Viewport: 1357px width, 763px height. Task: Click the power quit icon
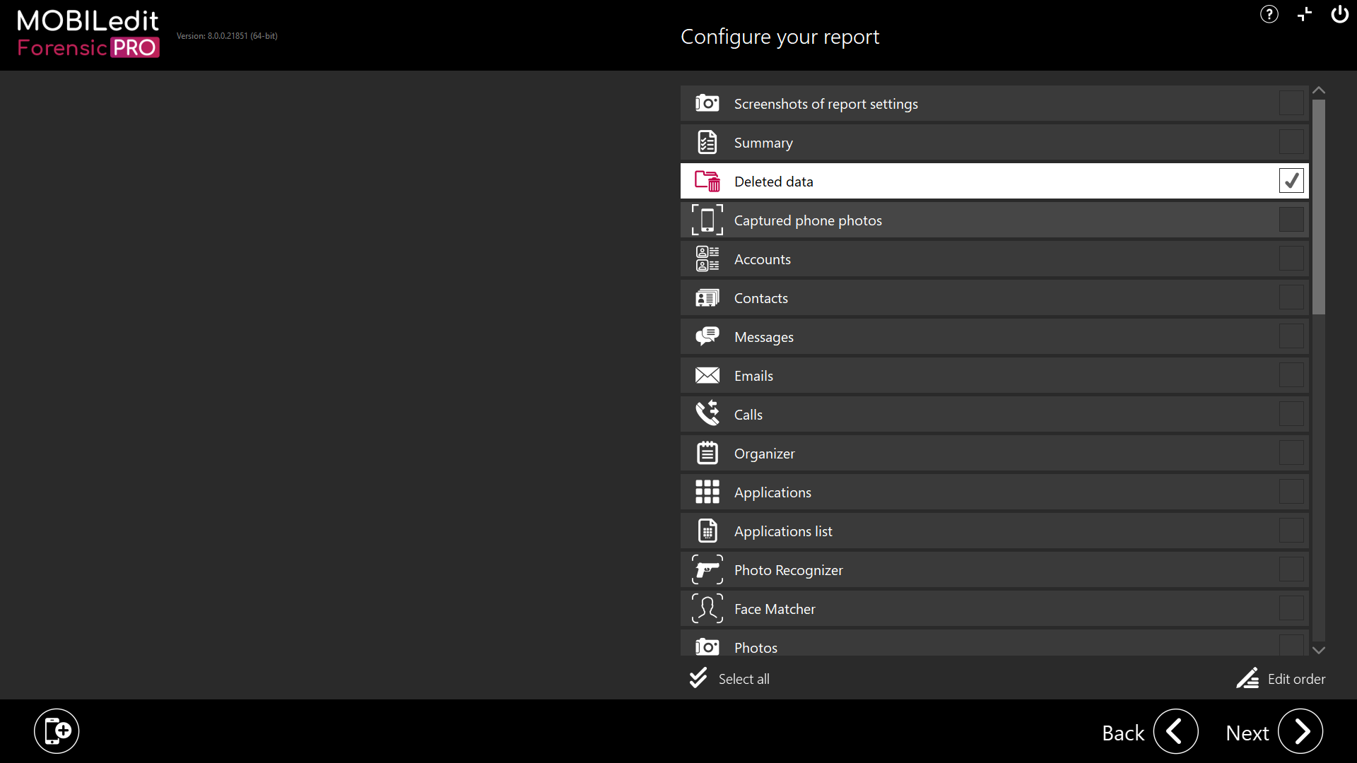pos(1339,14)
